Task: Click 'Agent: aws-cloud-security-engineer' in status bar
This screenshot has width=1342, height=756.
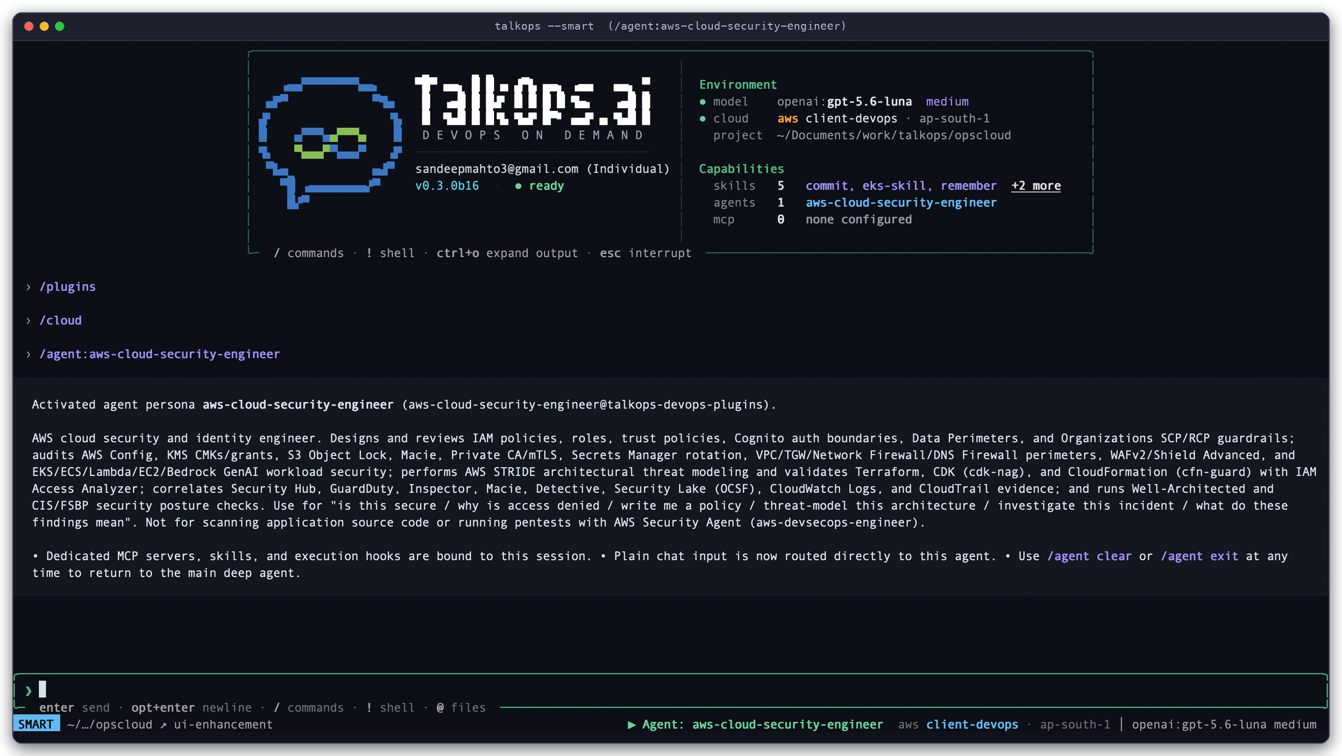Action: pyautogui.click(x=762, y=724)
